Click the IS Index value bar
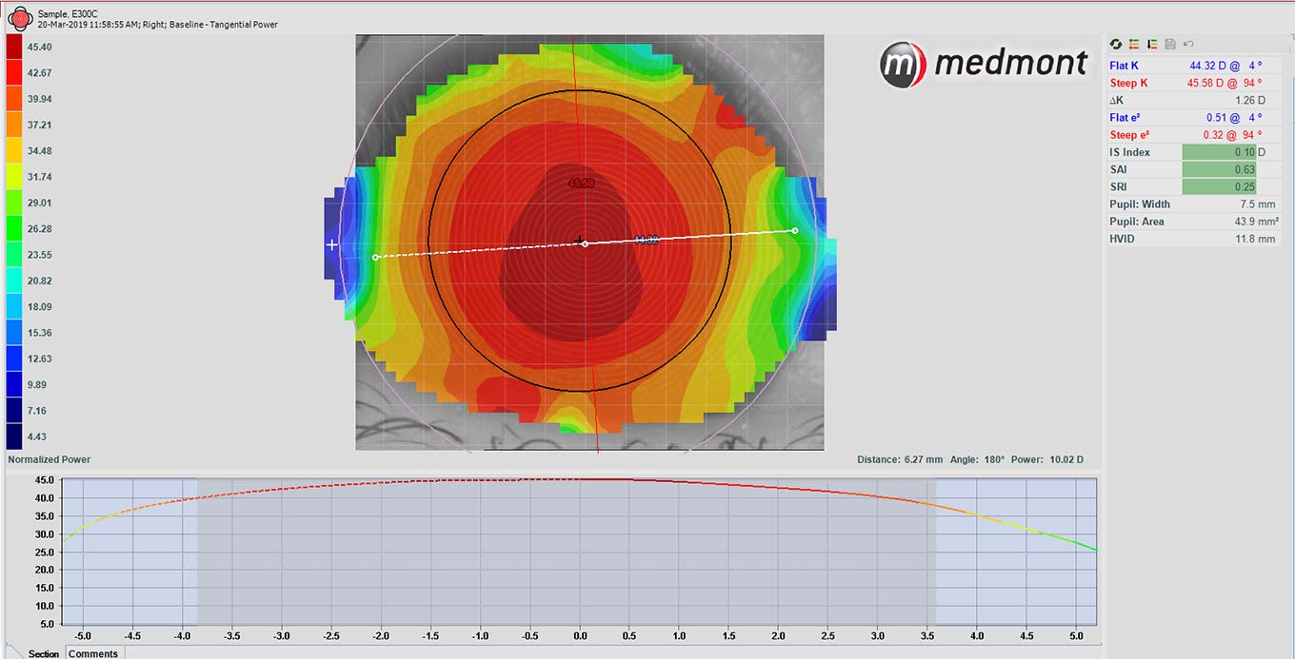 tap(1219, 152)
